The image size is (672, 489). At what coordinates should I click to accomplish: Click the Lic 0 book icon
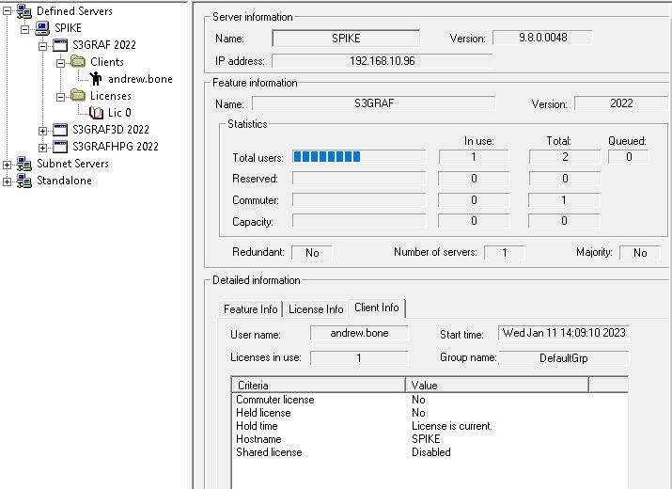(97, 113)
